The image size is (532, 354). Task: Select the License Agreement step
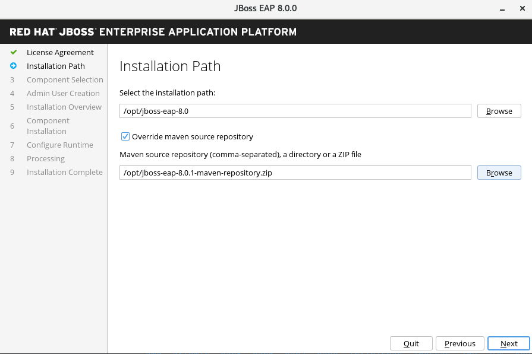tap(59, 52)
